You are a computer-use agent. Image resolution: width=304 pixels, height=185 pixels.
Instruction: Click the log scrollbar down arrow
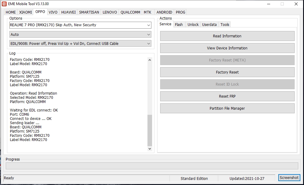(150, 149)
